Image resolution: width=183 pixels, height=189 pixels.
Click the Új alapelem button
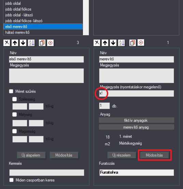(x=31, y=155)
